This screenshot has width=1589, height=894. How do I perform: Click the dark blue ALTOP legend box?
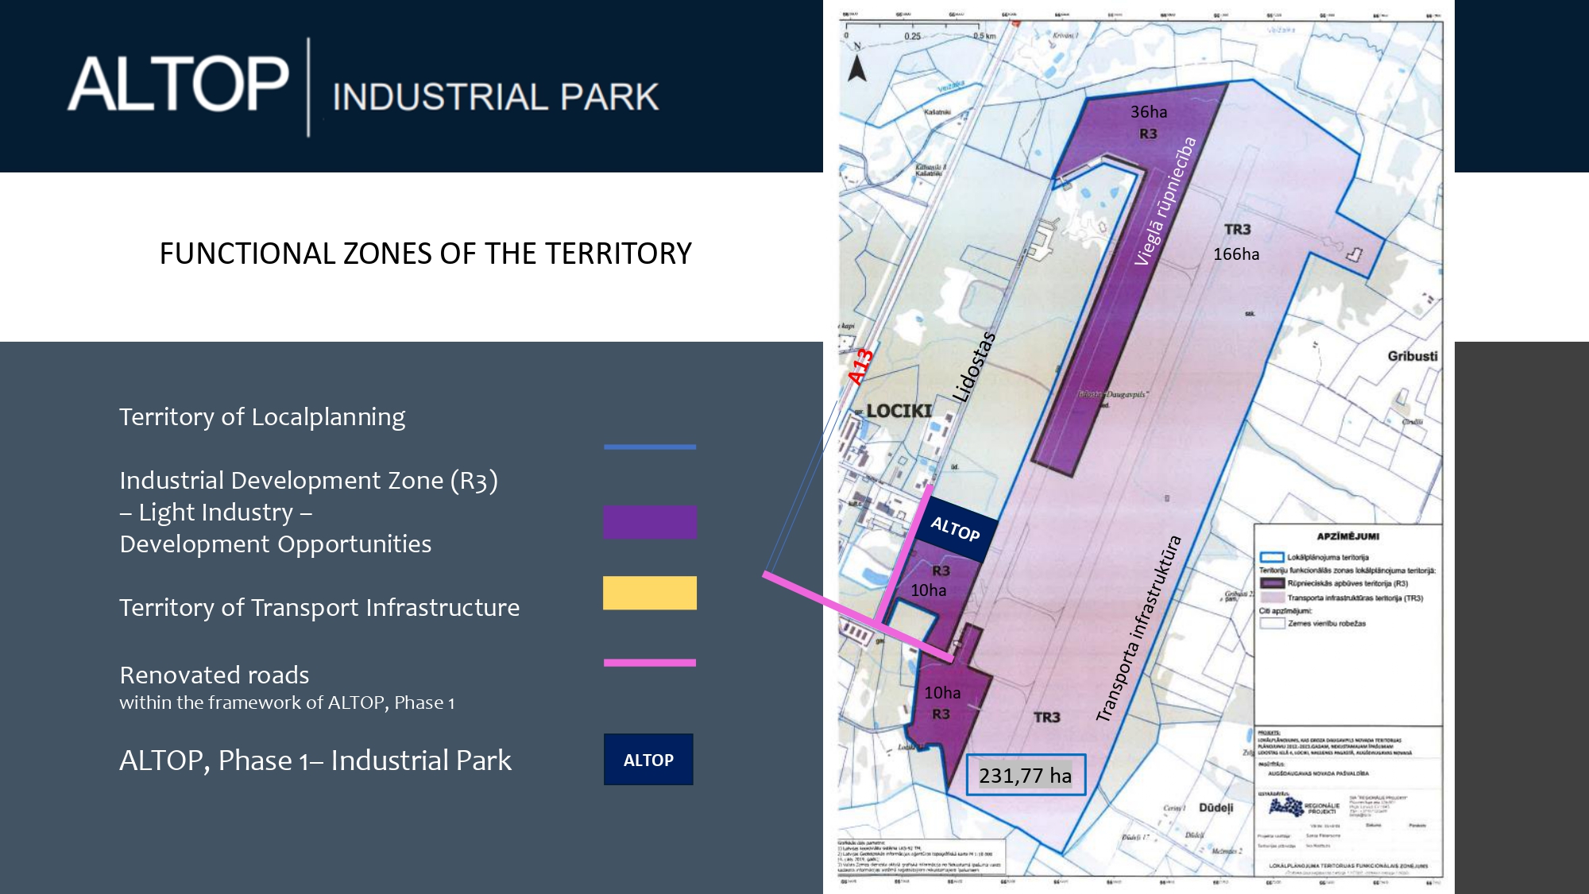click(x=648, y=760)
